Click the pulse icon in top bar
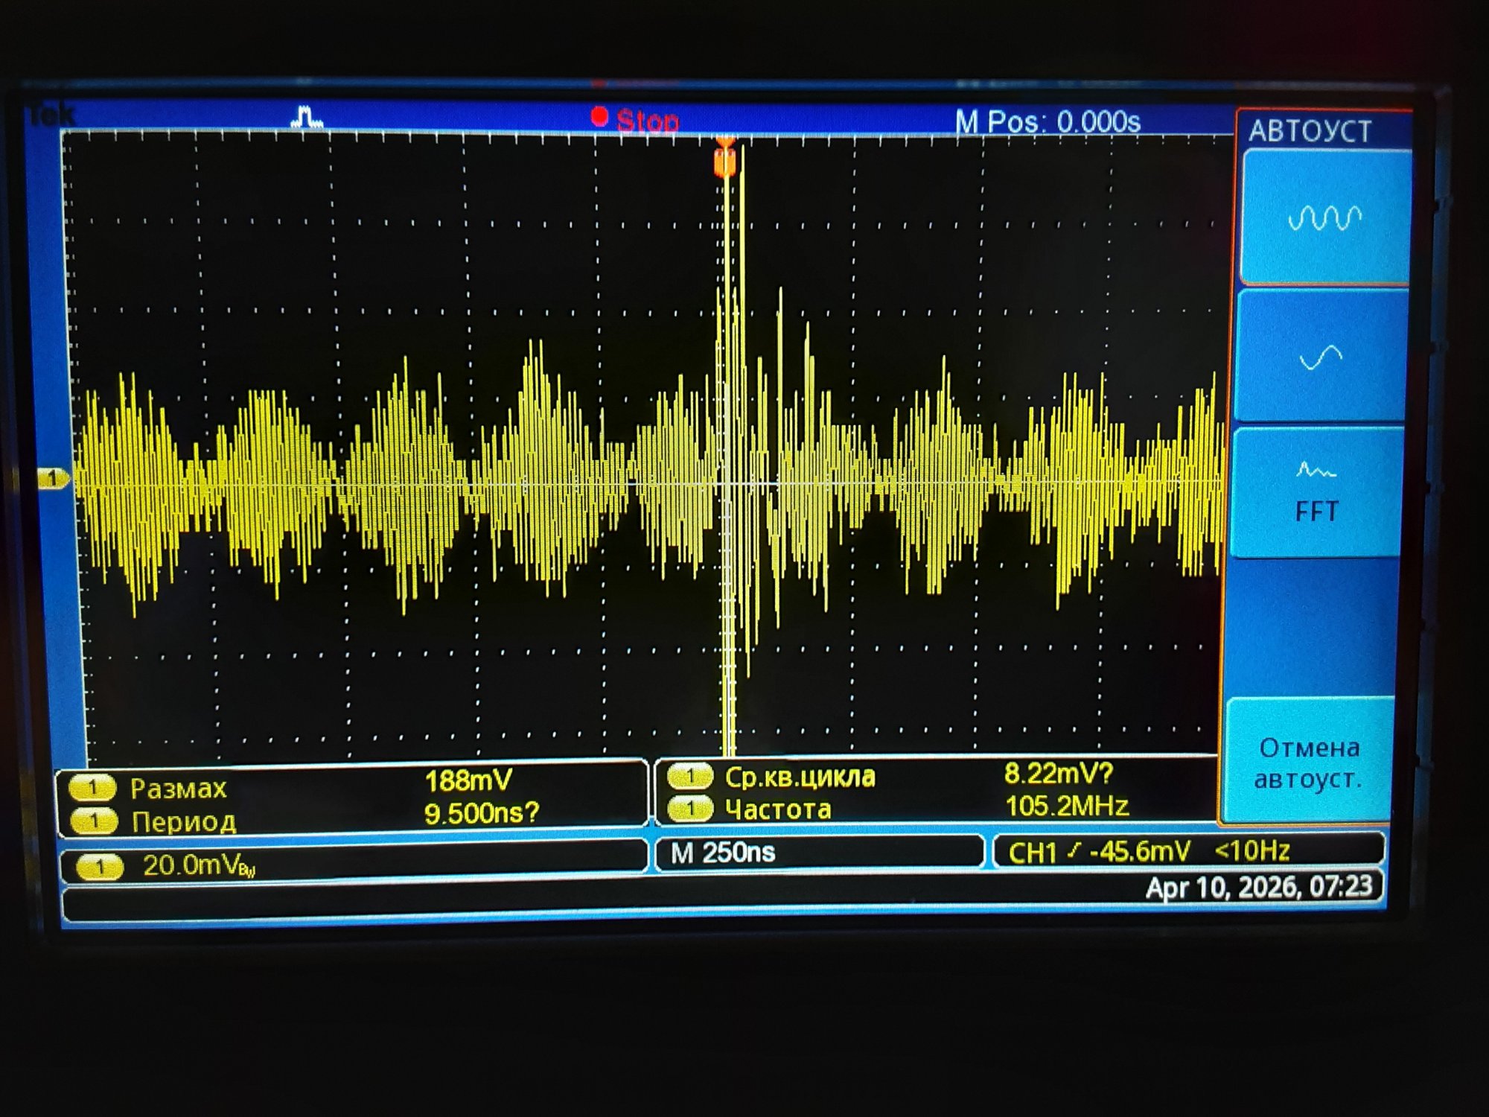 (x=306, y=118)
